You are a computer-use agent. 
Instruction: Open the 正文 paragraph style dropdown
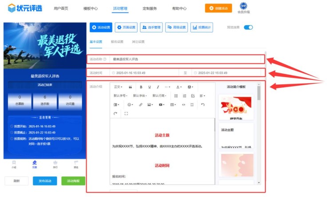pos(118,87)
